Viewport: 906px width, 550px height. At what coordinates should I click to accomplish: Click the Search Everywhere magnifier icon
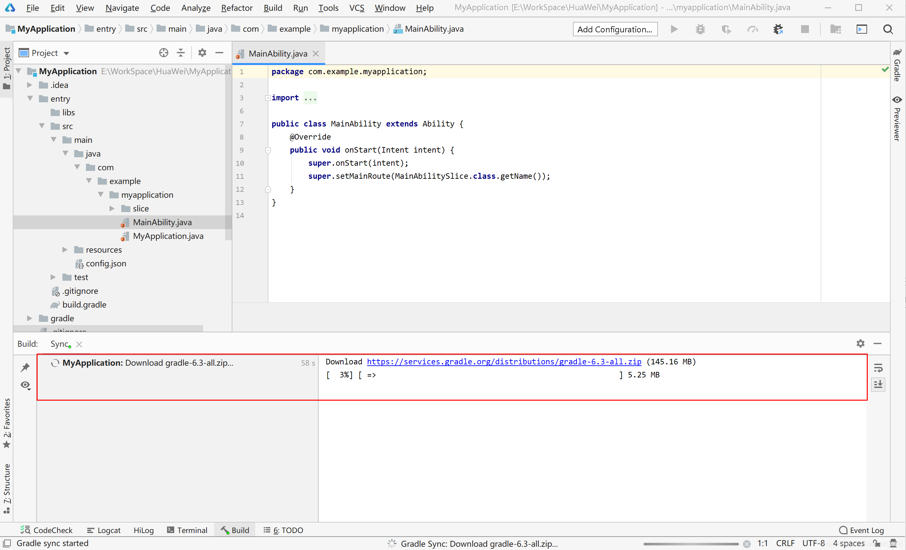[x=888, y=29]
